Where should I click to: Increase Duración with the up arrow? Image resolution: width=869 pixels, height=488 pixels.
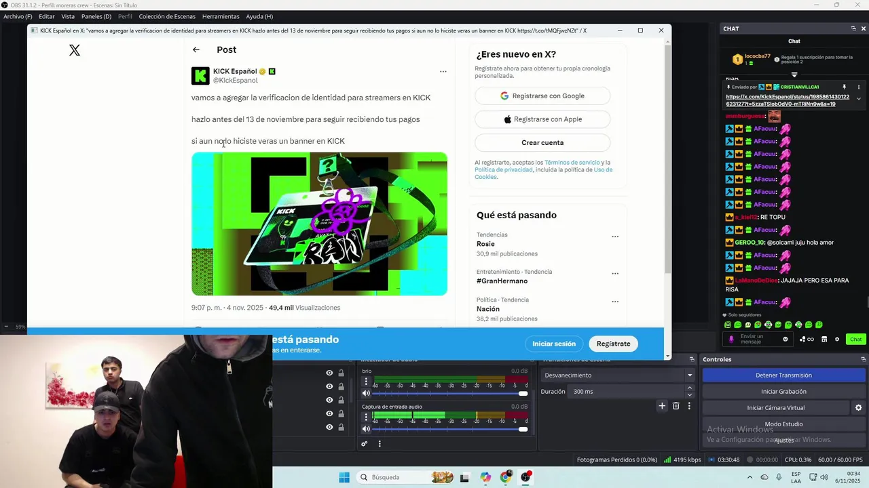(x=690, y=388)
